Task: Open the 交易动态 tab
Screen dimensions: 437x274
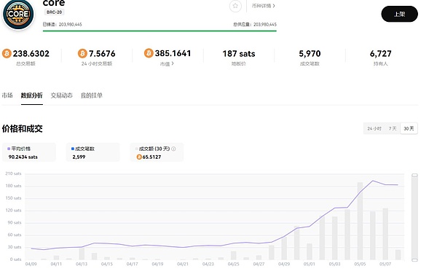Action: point(62,95)
